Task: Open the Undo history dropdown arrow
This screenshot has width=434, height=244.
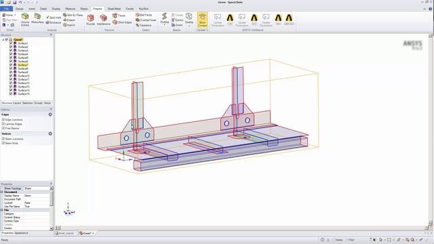Action: pos(24,2)
